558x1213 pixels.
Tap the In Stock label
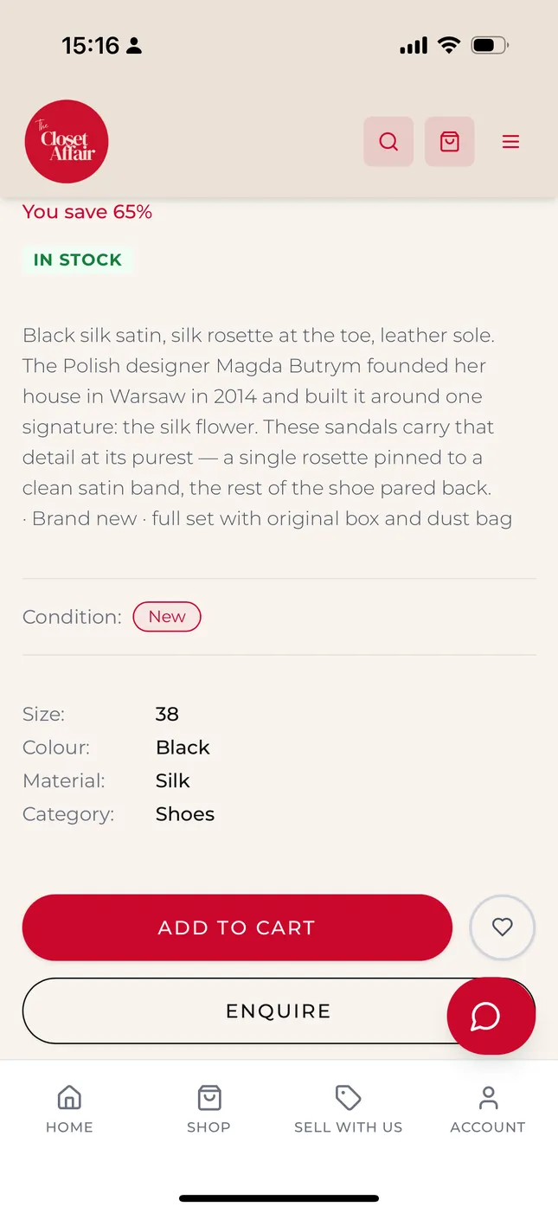pos(78,260)
